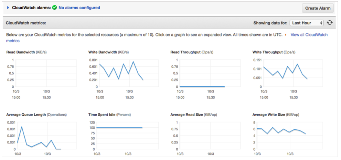This screenshot has width=341, height=160.
Task: Click the green alarm status checkmark icon
Action: (x=55, y=8)
